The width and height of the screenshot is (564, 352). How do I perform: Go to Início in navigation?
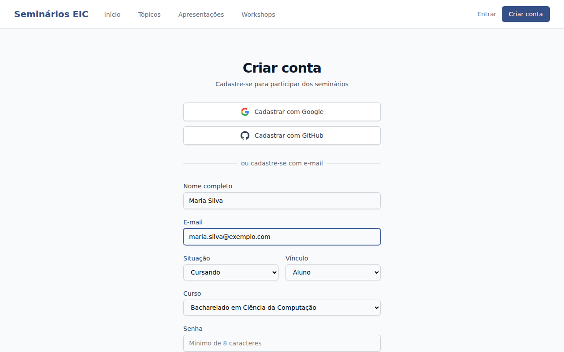click(x=112, y=15)
